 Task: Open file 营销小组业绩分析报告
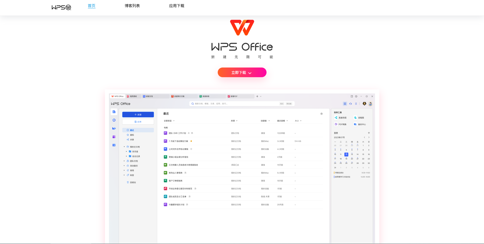(x=178, y=157)
